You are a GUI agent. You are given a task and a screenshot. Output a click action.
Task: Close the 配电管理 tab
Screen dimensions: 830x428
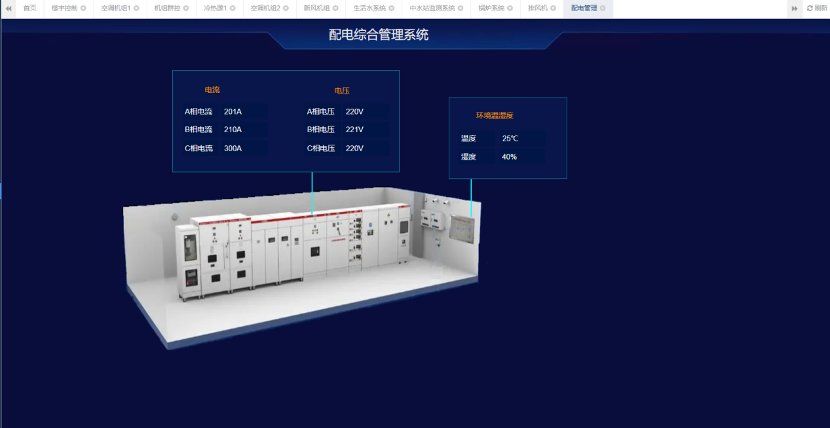coord(603,9)
